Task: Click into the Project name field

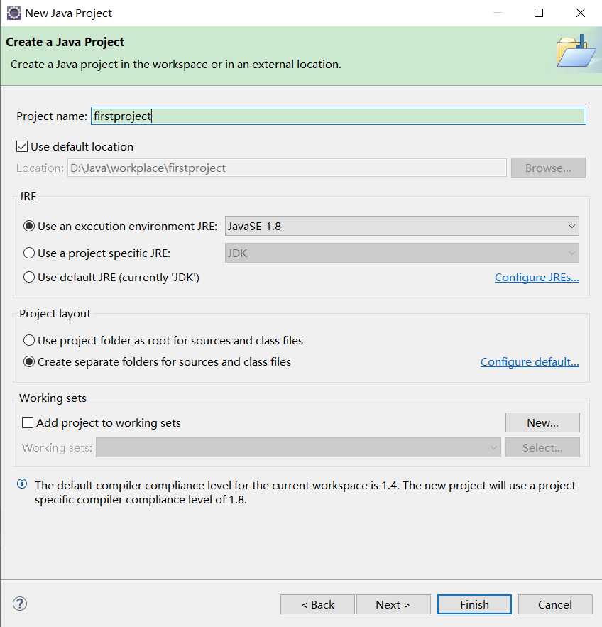Action: click(338, 116)
